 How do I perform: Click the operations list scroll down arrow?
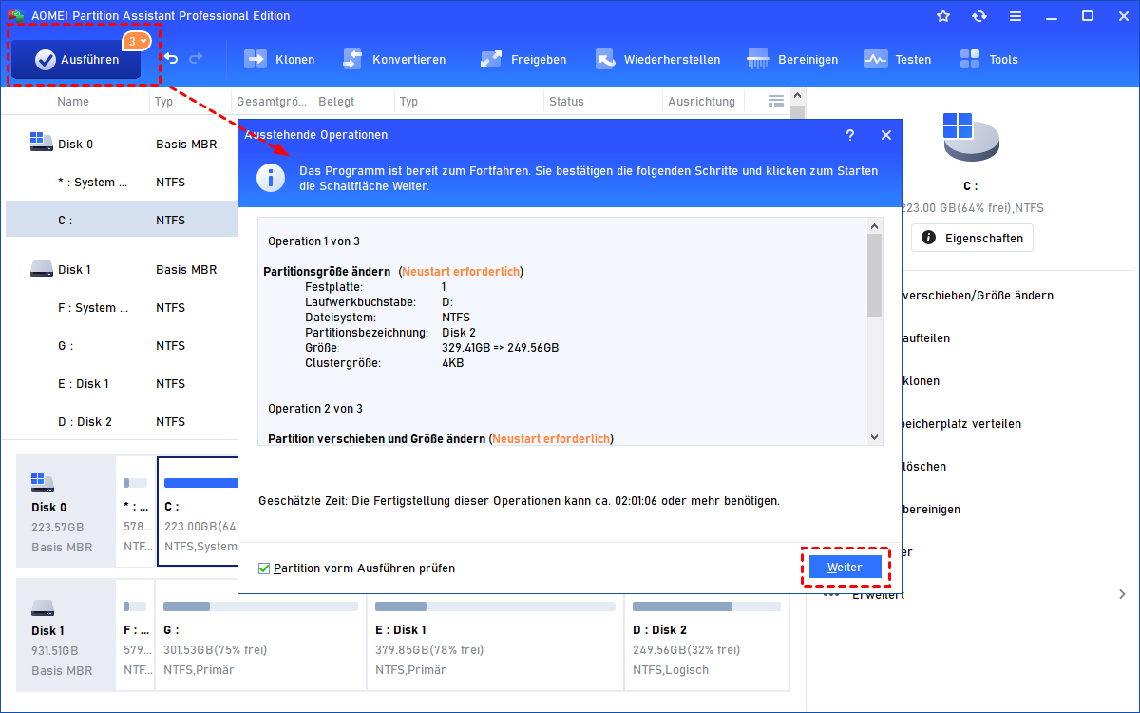(x=875, y=436)
